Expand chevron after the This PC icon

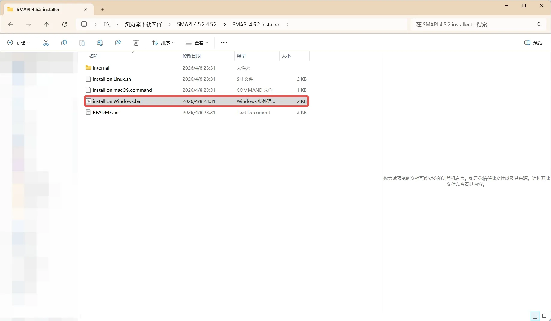95,24
